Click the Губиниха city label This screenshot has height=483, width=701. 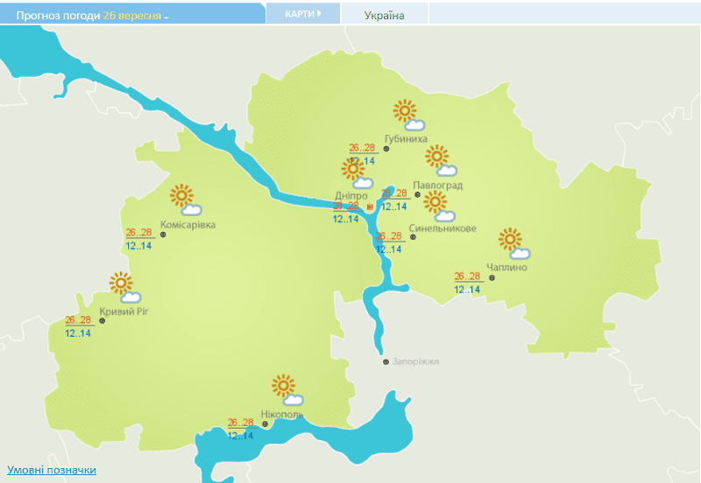[x=412, y=139]
